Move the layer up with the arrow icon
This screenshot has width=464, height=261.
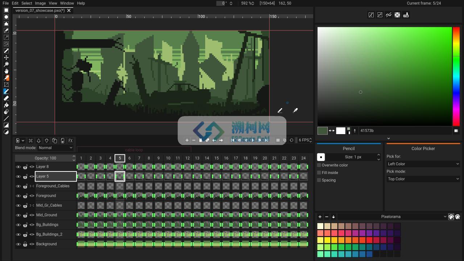pos(39,141)
